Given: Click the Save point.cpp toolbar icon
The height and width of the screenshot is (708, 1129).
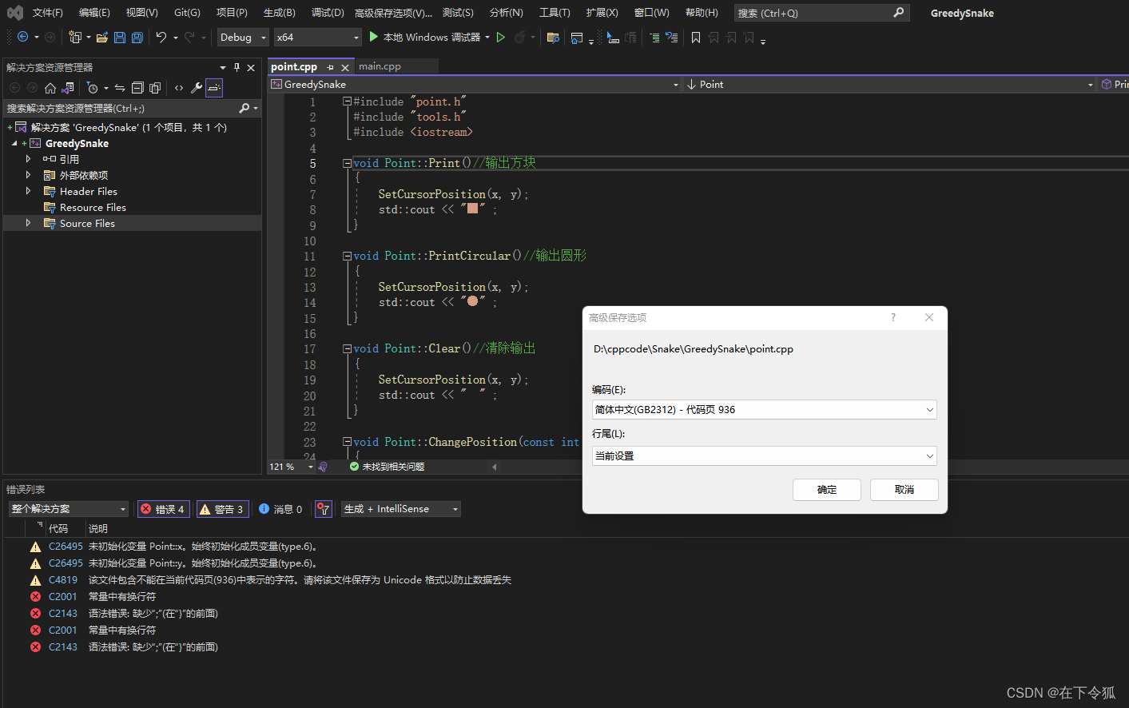Looking at the screenshot, I should pyautogui.click(x=120, y=38).
